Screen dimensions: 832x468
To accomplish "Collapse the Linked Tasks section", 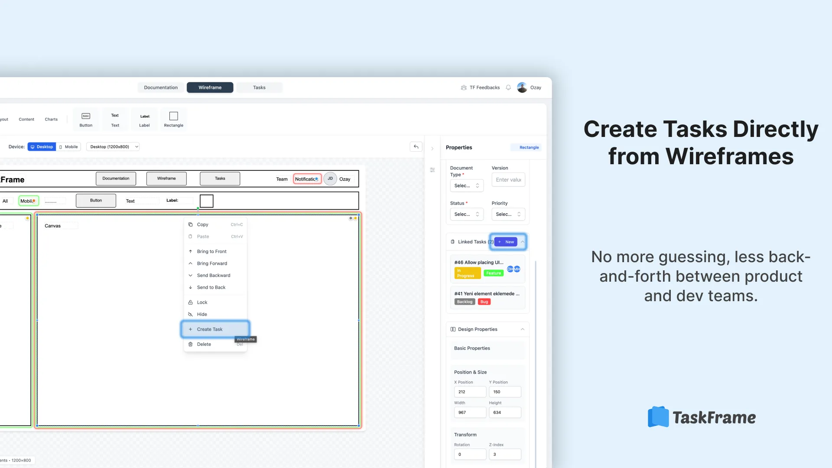I will (x=523, y=242).
